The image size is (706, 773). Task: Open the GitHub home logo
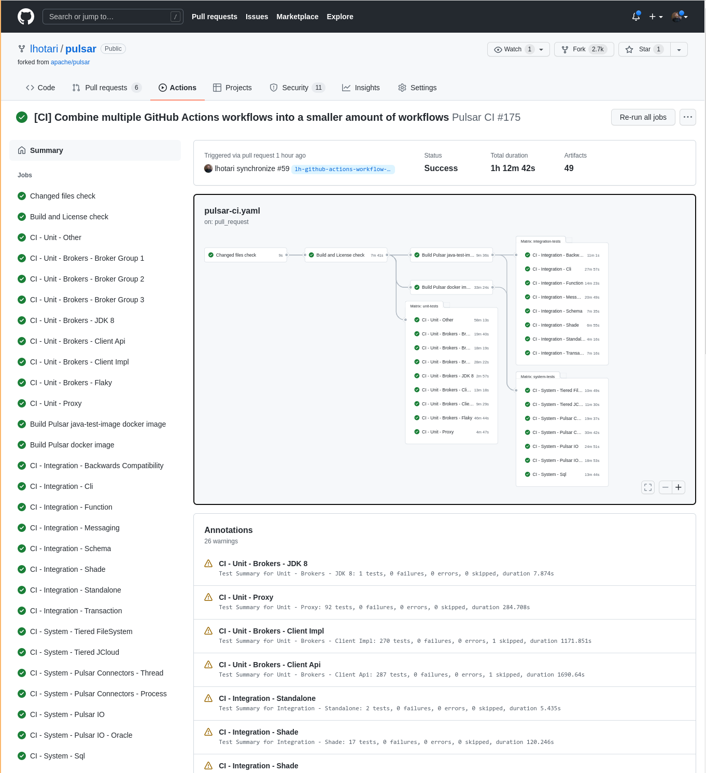(26, 17)
